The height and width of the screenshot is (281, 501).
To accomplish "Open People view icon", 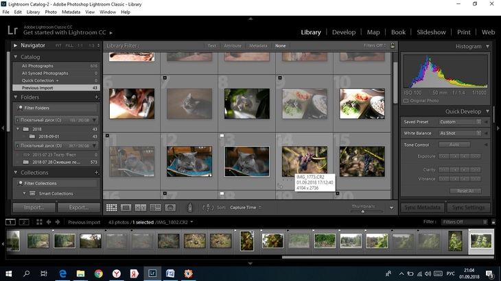I will point(170,208).
